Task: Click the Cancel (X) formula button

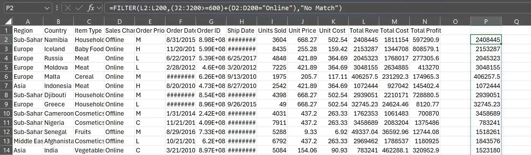Action: (68, 8)
